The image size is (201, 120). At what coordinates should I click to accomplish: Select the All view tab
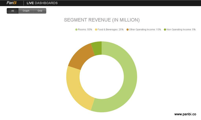tap(12, 11)
